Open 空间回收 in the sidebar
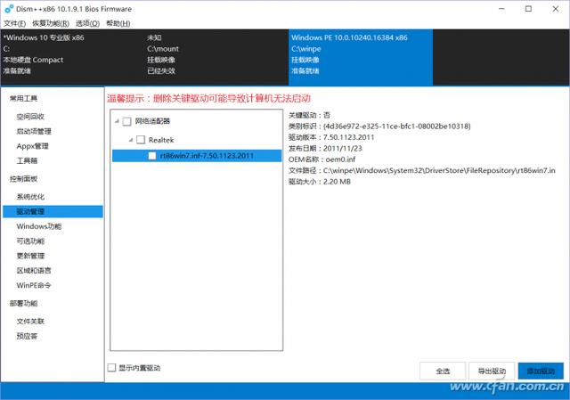This screenshot has height=400, width=570. (x=30, y=117)
